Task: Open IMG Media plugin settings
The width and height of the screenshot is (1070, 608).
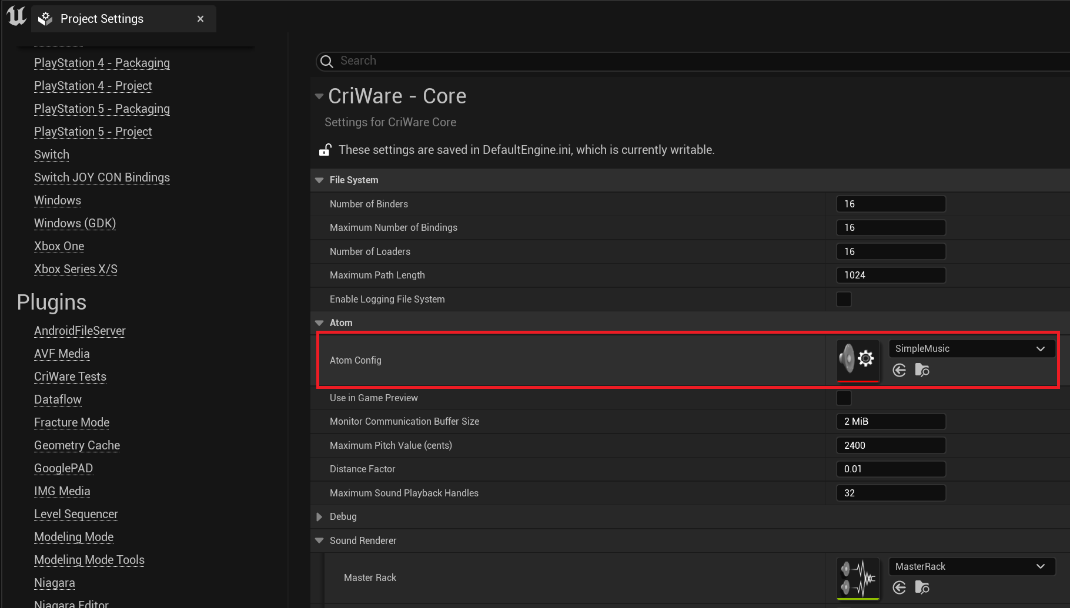Action: point(62,491)
